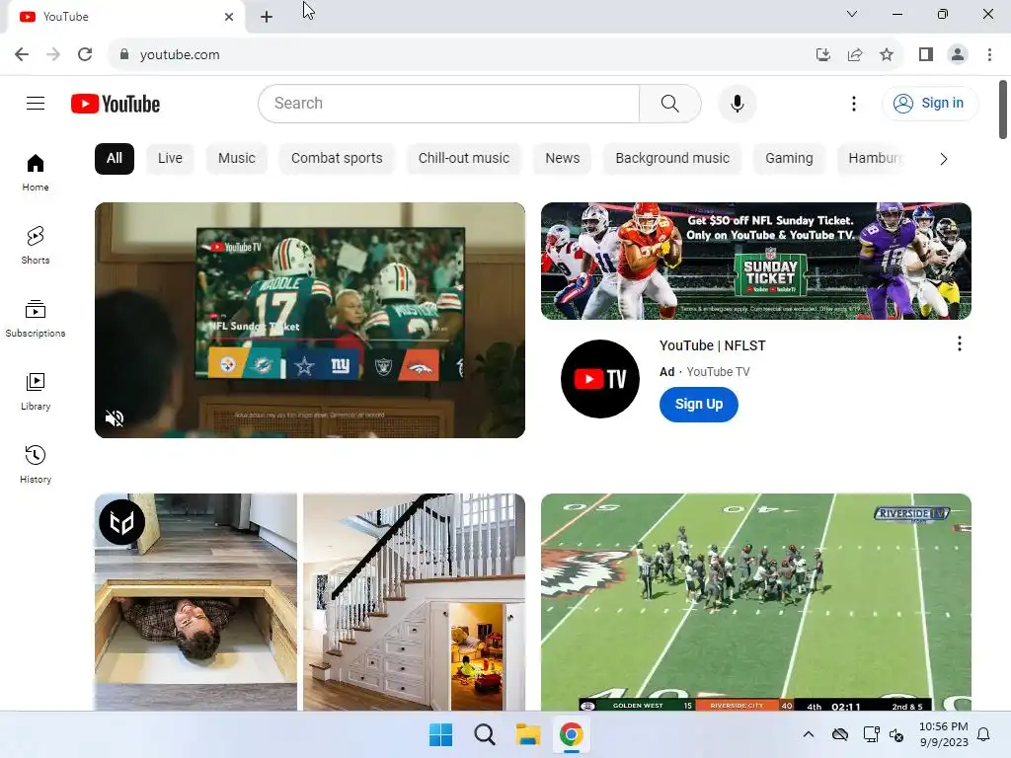Open the taskbar clock and date
The width and height of the screenshot is (1011, 758).
(943, 734)
